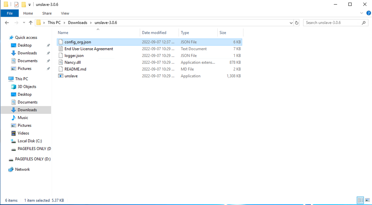
Task: Click the folder icon in the address bar
Action: coord(39,23)
